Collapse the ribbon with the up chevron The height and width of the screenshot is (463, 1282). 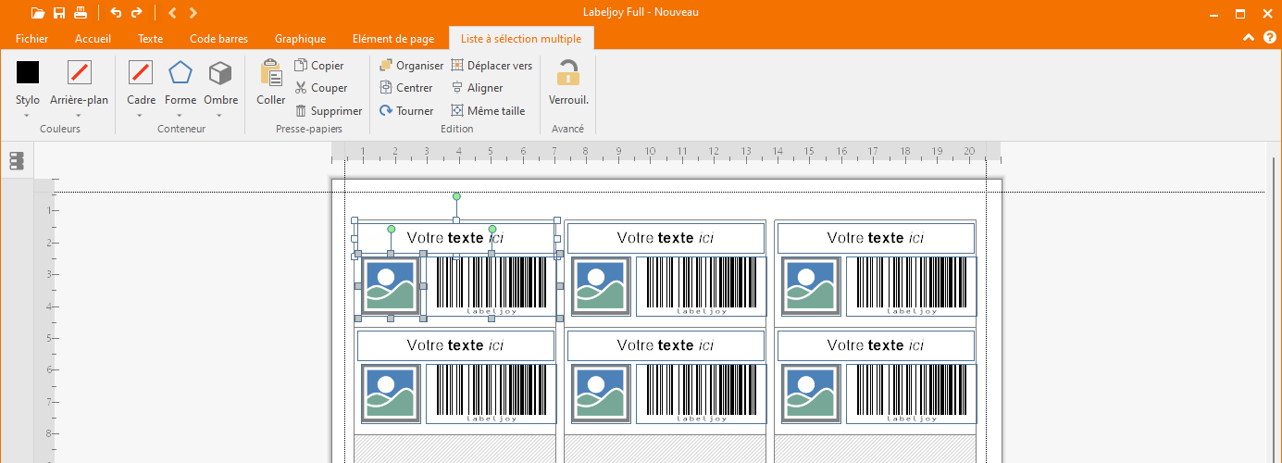pyautogui.click(x=1249, y=38)
